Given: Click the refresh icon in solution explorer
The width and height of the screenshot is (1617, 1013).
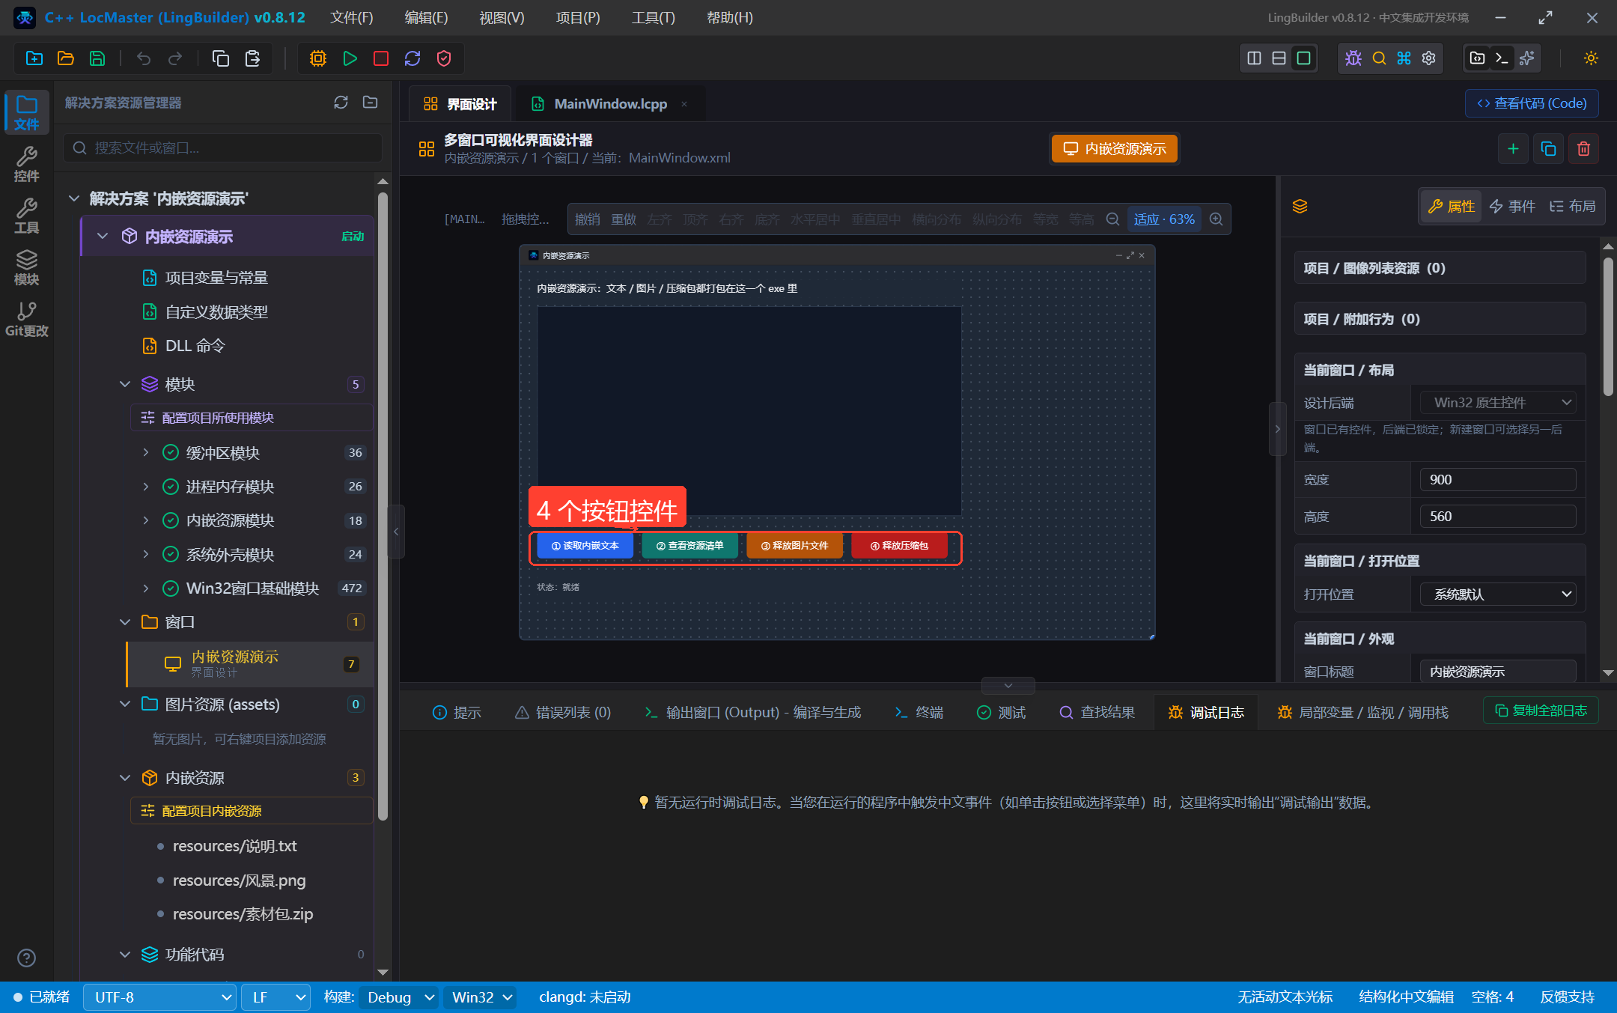Looking at the screenshot, I should coord(341,103).
